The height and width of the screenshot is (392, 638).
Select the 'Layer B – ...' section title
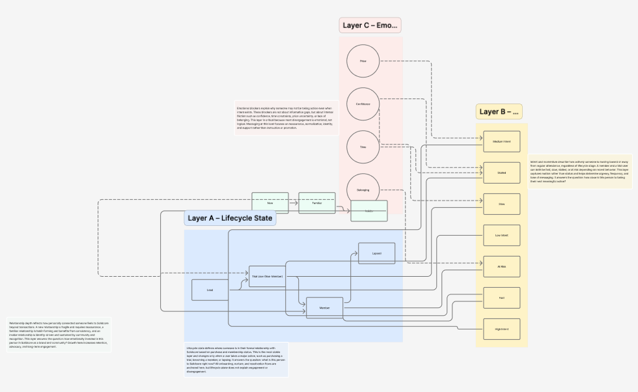pos(499,111)
